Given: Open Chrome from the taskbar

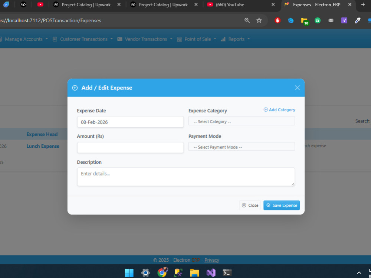Looking at the screenshot, I should (162, 272).
